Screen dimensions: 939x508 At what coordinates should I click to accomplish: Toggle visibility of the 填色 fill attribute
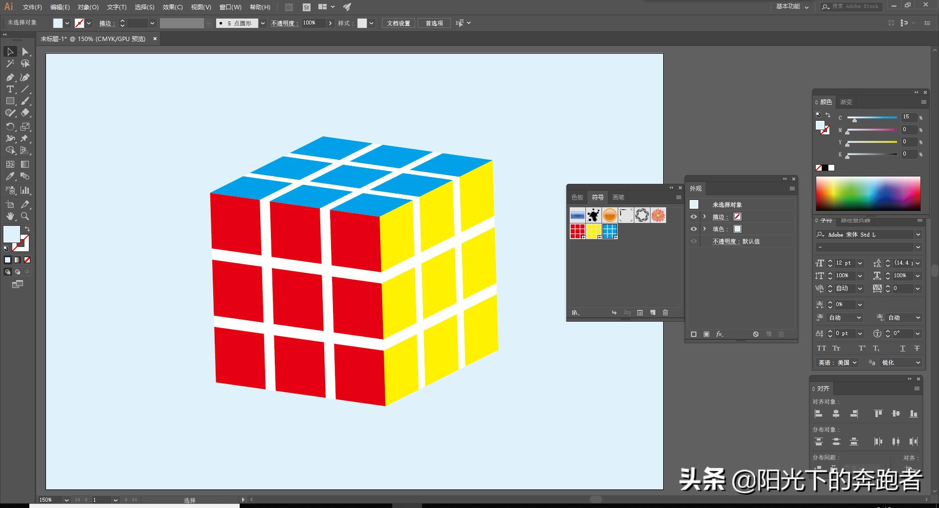click(693, 229)
